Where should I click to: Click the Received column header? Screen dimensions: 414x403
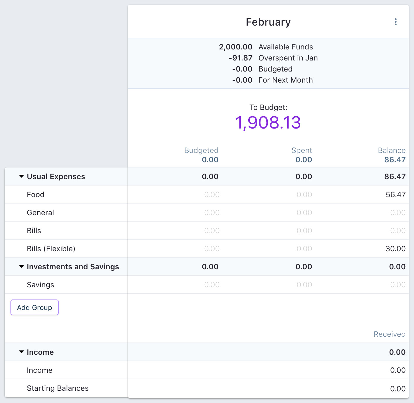point(390,334)
